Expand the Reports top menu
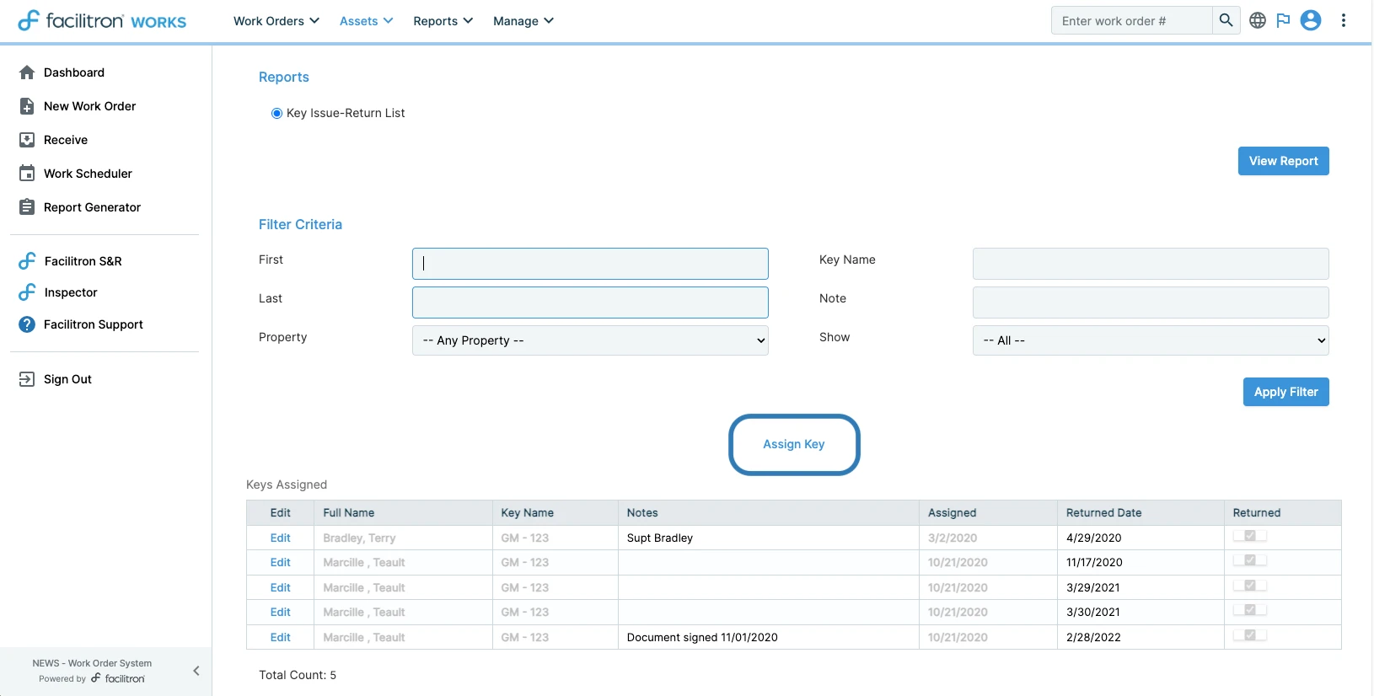Viewport: 1374px width, 696px height. [443, 21]
